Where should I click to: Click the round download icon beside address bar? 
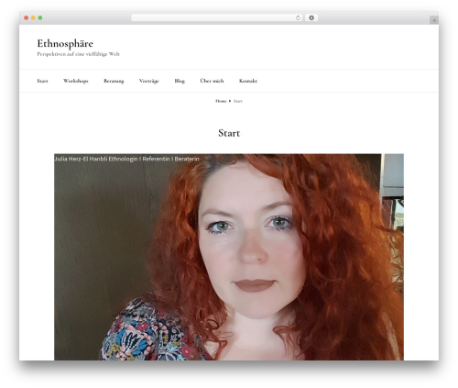coord(311,18)
